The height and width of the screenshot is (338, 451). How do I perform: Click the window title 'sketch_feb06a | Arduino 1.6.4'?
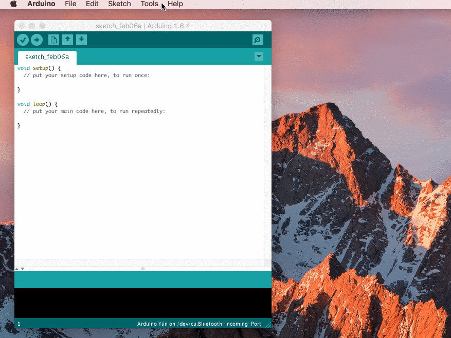coord(142,26)
